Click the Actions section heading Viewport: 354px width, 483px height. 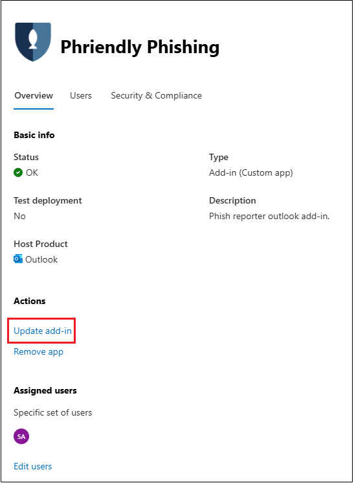(x=30, y=301)
